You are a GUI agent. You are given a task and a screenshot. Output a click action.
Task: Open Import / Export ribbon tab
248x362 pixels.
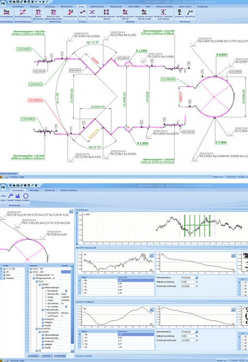click(x=185, y=7)
